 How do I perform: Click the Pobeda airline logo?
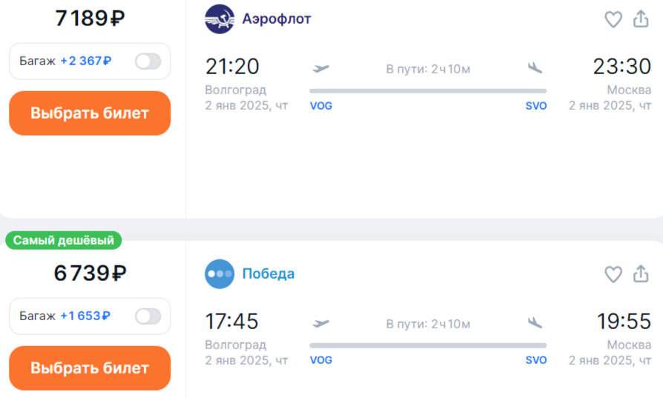coord(220,273)
